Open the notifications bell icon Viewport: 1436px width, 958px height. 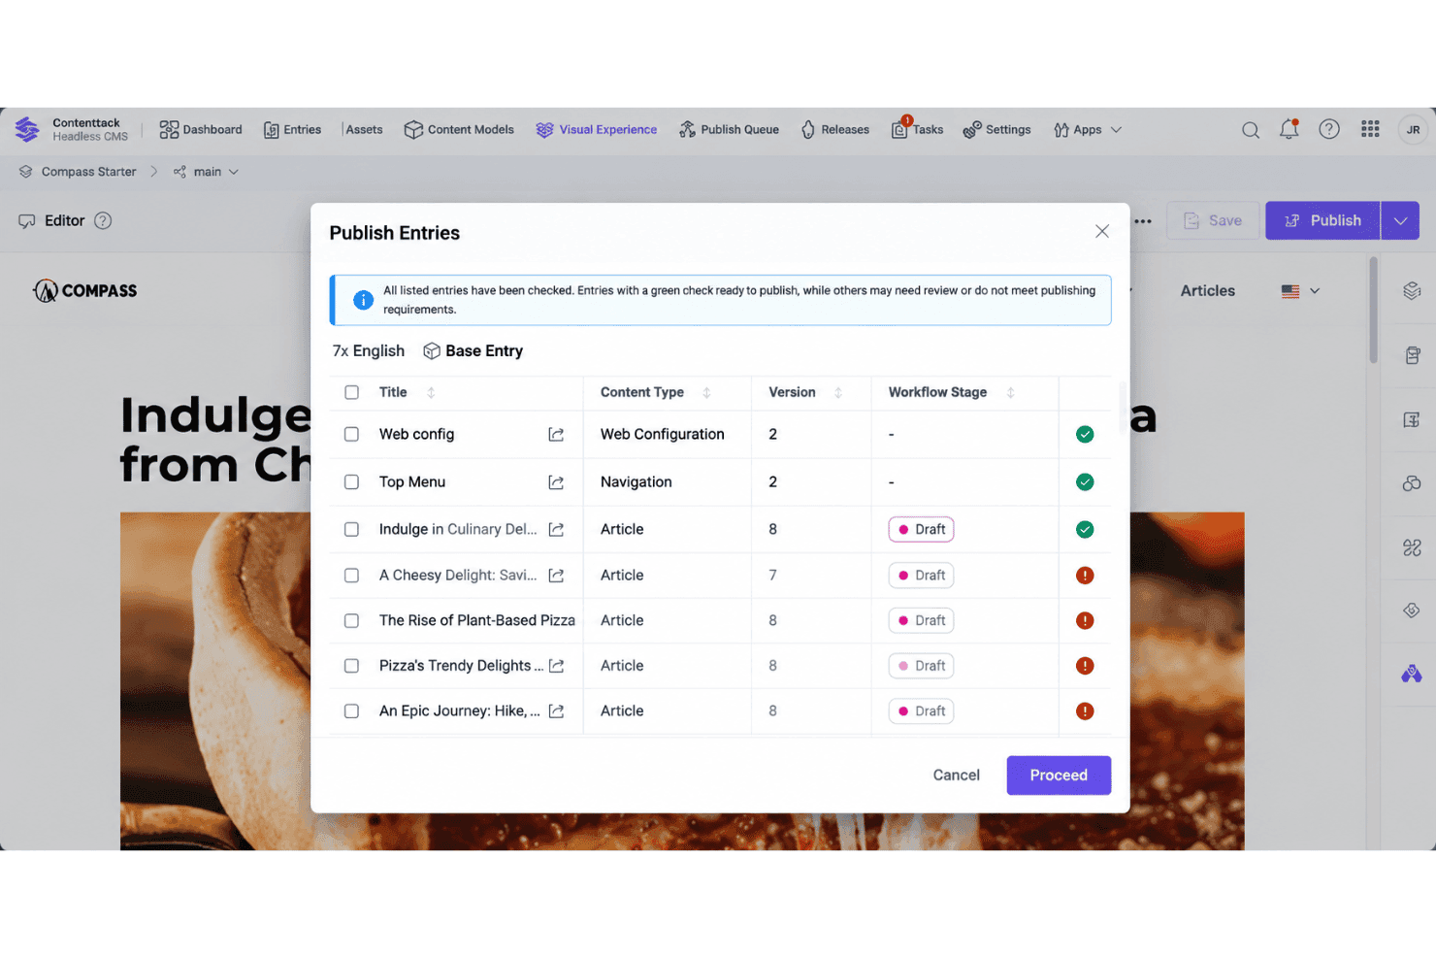pos(1289,129)
